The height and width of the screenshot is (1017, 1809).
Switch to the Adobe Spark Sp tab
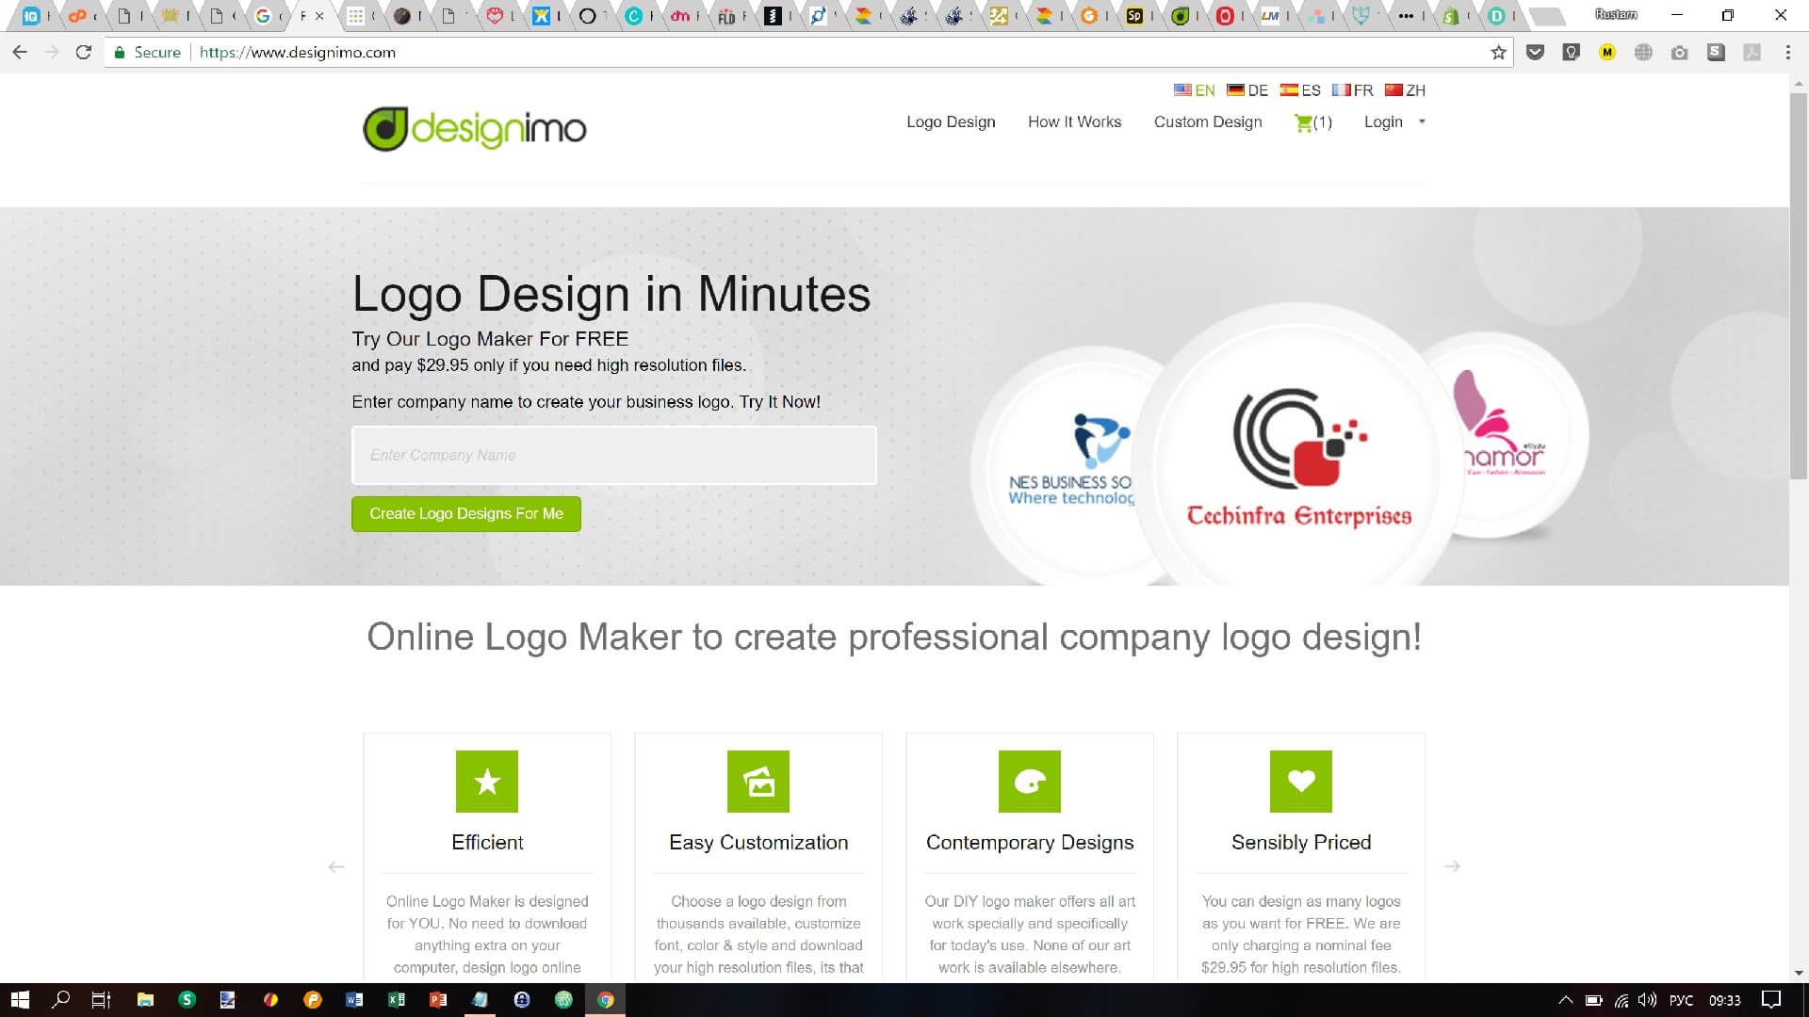(x=1138, y=16)
